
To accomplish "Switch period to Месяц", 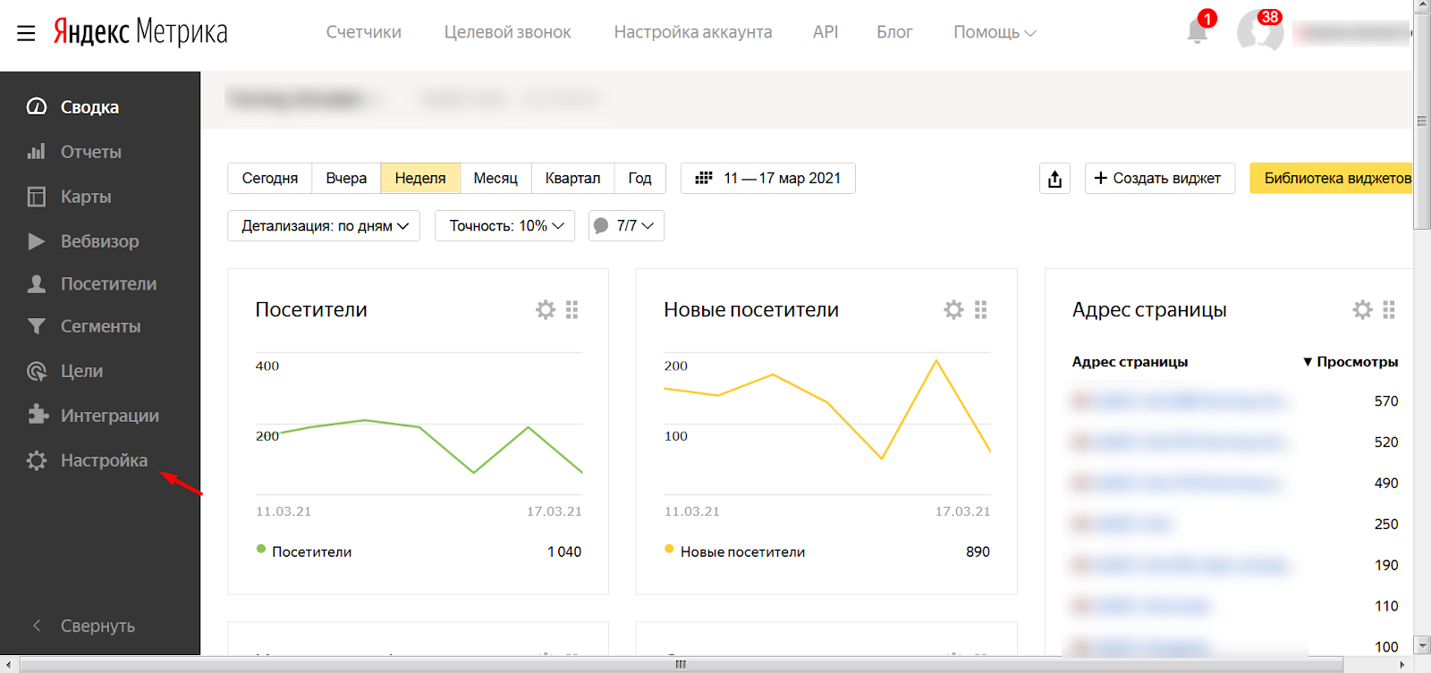I will point(495,178).
